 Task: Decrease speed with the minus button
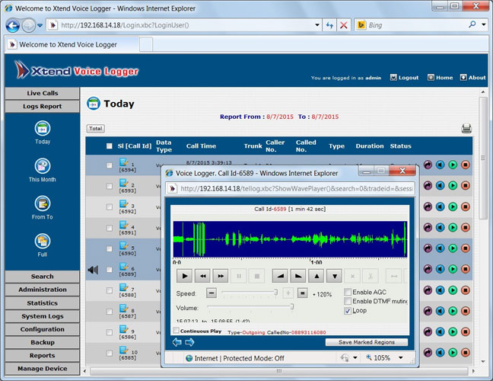tap(212, 293)
